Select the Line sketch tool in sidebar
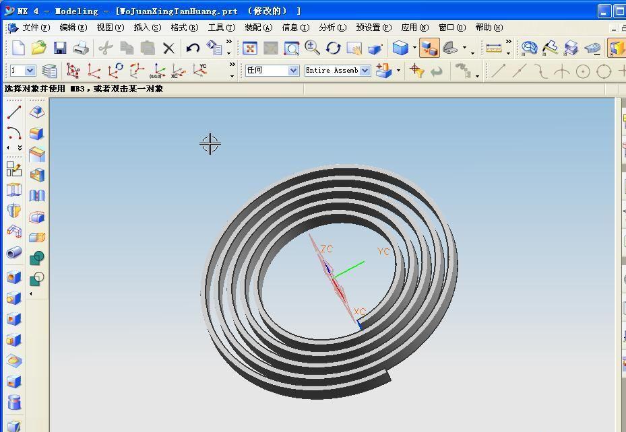Viewport: 626px width, 432px height. [x=13, y=112]
